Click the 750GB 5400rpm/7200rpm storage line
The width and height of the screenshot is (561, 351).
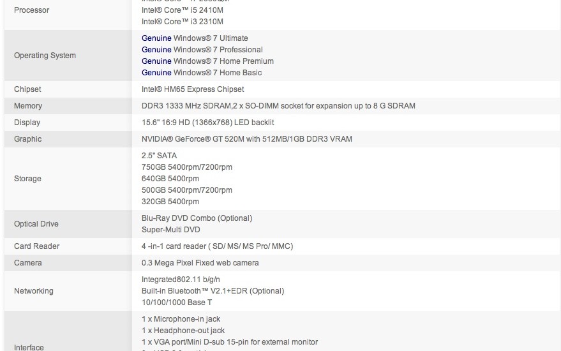point(187,167)
